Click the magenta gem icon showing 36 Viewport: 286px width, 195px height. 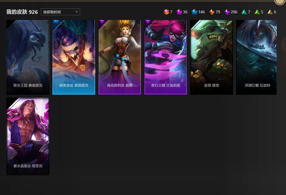[x=179, y=12]
